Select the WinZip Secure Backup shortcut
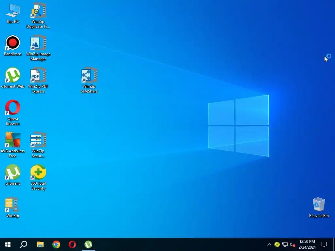Viewport: 335px width, 251px height. [38, 145]
